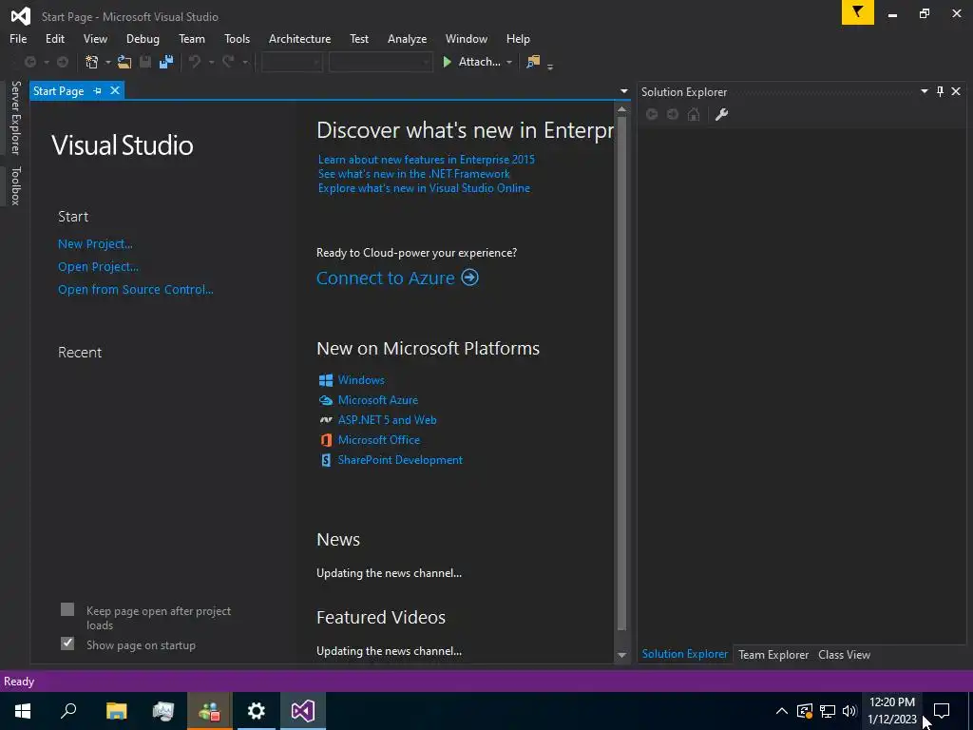
Task: Click the Solution Explorer Home icon
Action: (694, 114)
